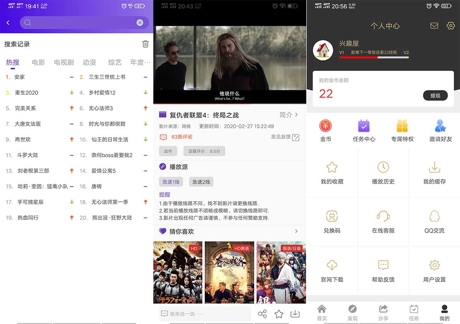Choose 斗罗大陆 in search ranking
The width and height of the screenshot is (460, 324).
click(28, 155)
